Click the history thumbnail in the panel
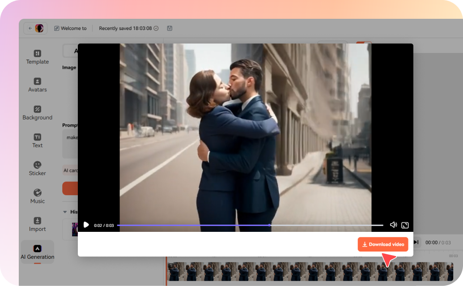This screenshot has height=286, width=463. [x=75, y=229]
